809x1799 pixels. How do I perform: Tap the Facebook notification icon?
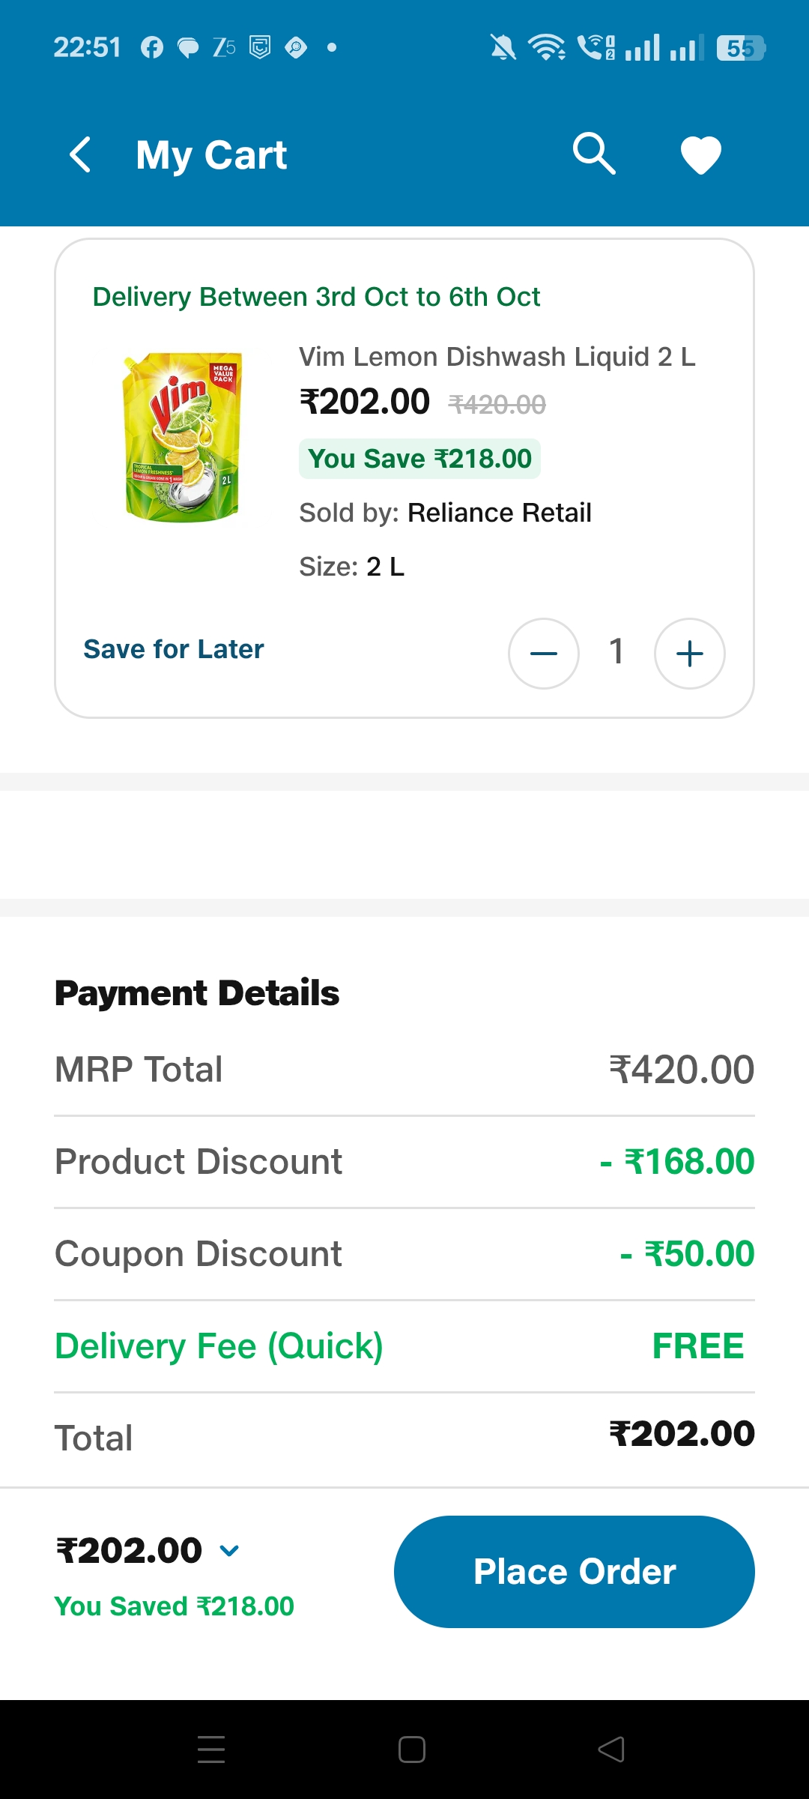[152, 48]
